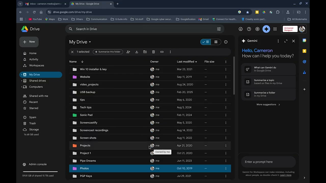Move selection to trash
This screenshot has height=183, width=326.
click(x=154, y=52)
